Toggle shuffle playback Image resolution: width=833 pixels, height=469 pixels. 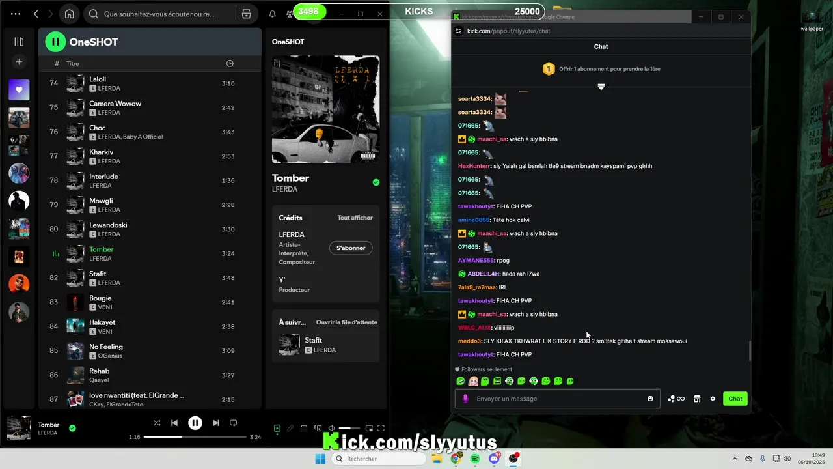tap(157, 423)
